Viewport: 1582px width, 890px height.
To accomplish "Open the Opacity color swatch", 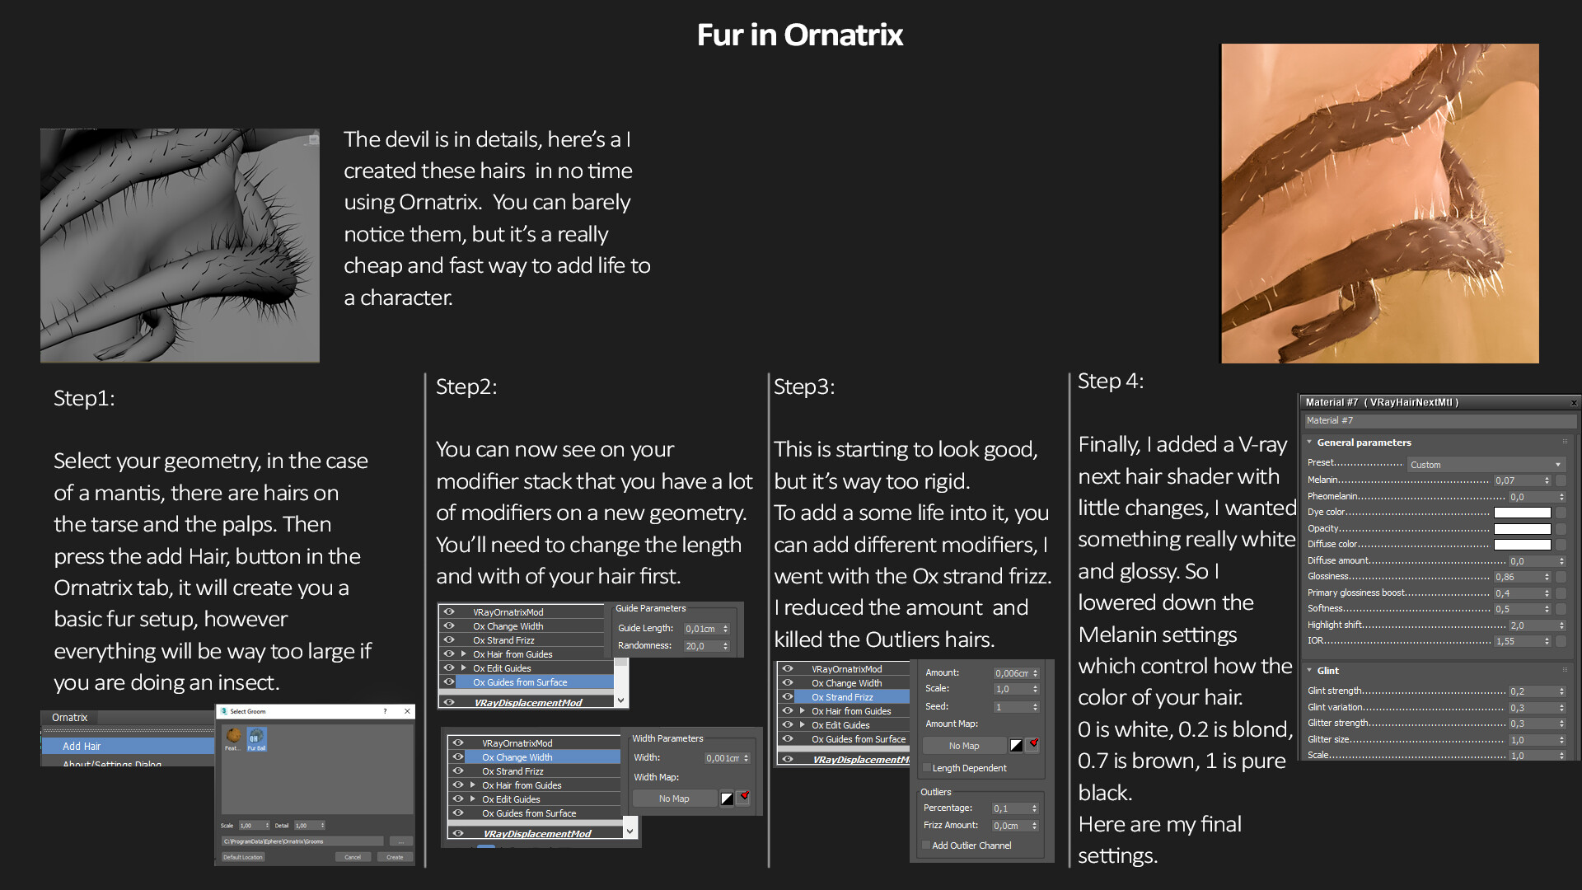I will coord(1523,529).
